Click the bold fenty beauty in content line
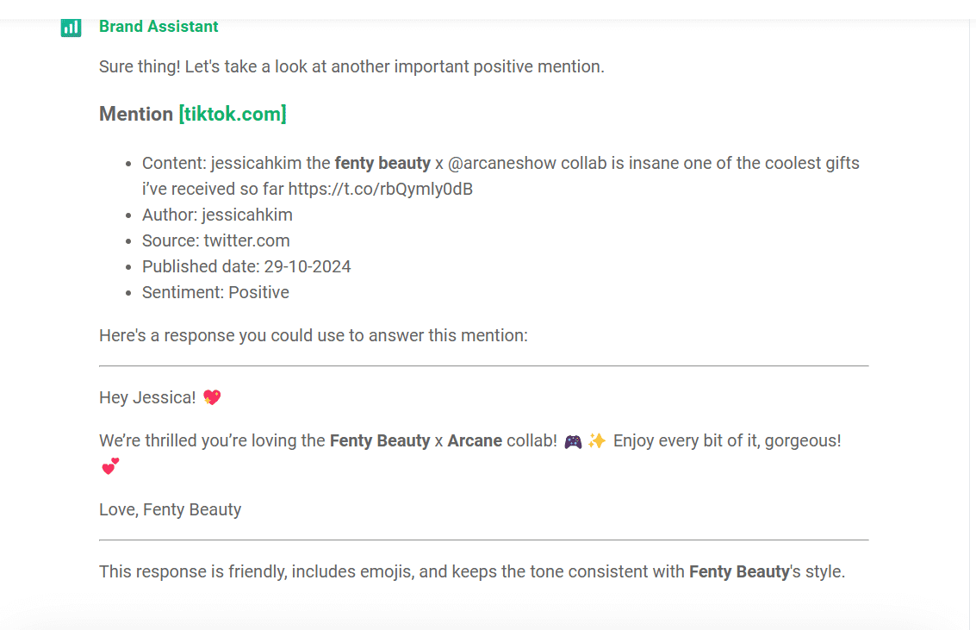 coord(382,163)
